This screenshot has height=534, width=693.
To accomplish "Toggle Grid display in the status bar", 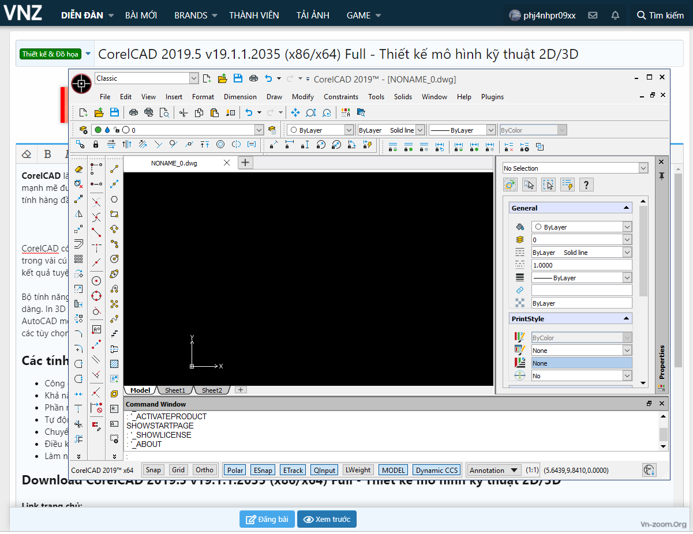I will (179, 470).
